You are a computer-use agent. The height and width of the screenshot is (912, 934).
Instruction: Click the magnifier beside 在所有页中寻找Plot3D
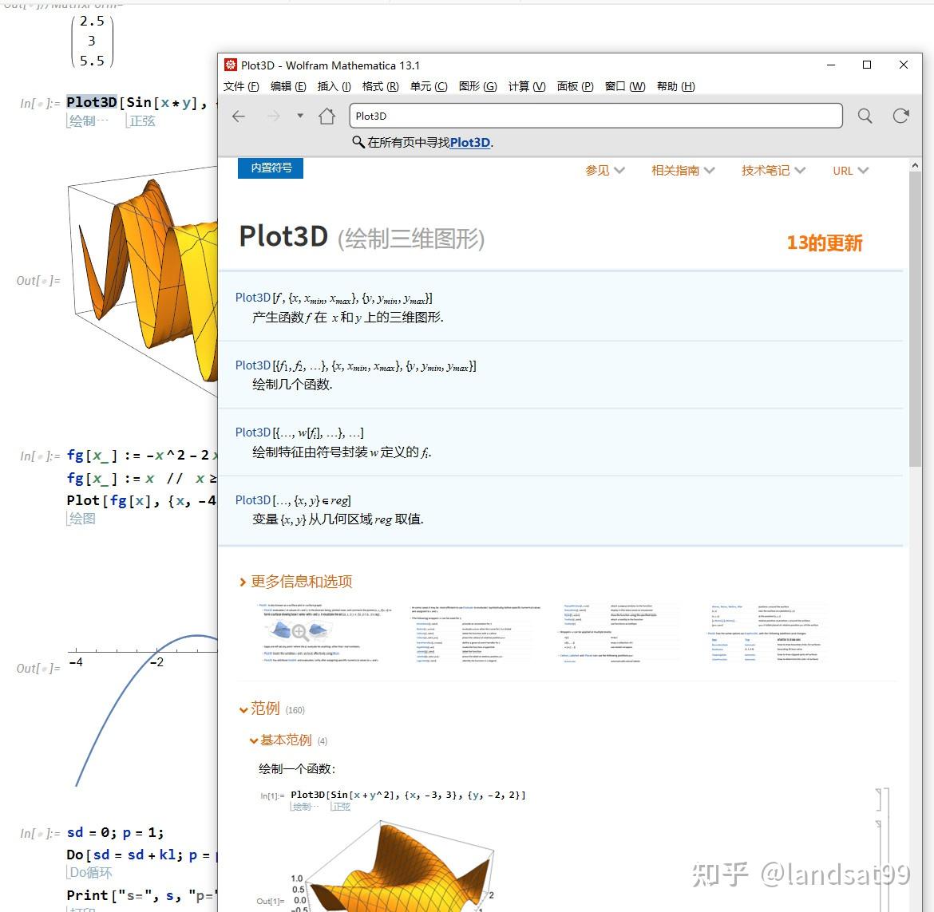pyautogui.click(x=358, y=142)
